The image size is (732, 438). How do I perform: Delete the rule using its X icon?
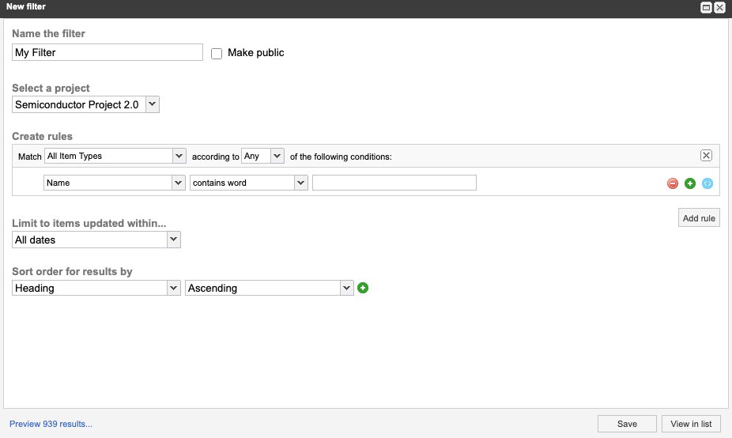pyautogui.click(x=707, y=156)
